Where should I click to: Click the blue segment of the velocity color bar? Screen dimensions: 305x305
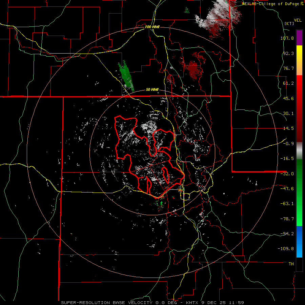(299, 242)
